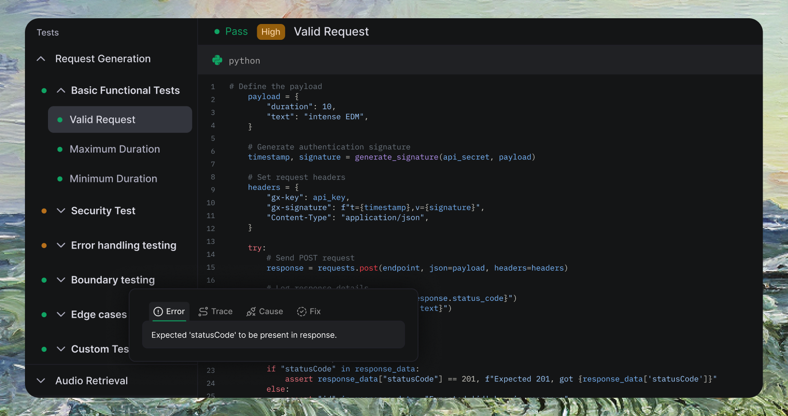Click orange status dot beside Error handling testing

[x=44, y=246]
